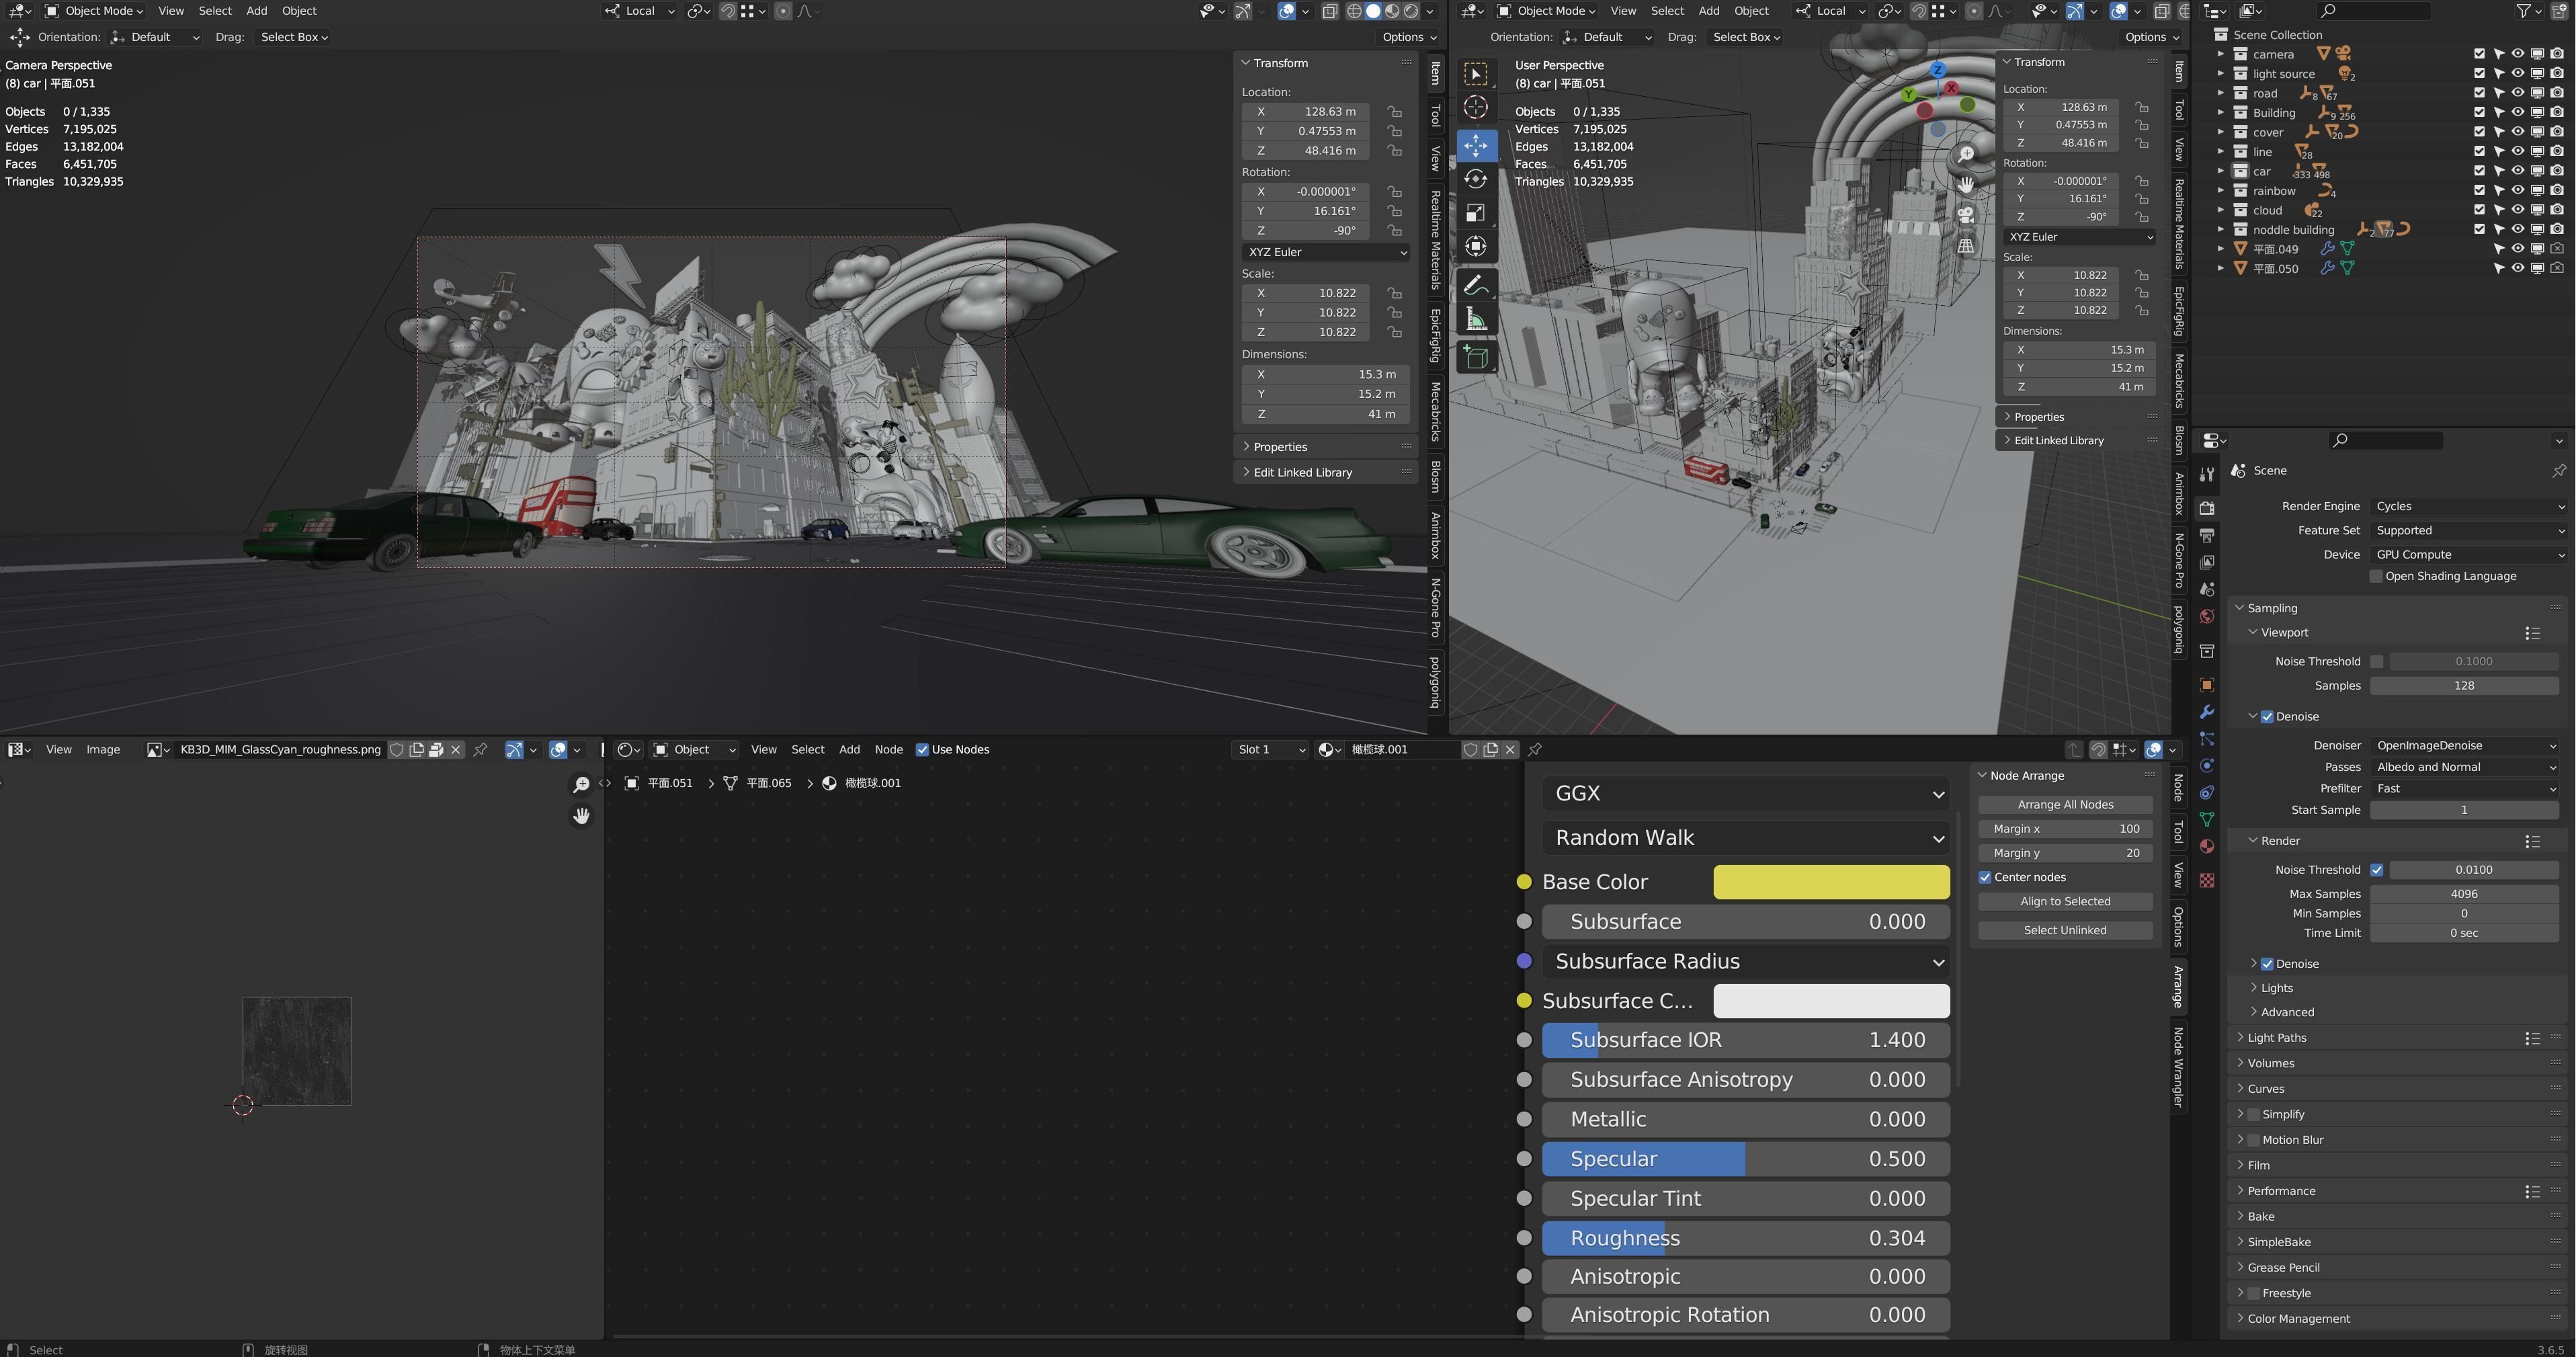Toggle Center nodes checkbox
Viewport: 2576px width, 1357px height.
click(x=1985, y=877)
